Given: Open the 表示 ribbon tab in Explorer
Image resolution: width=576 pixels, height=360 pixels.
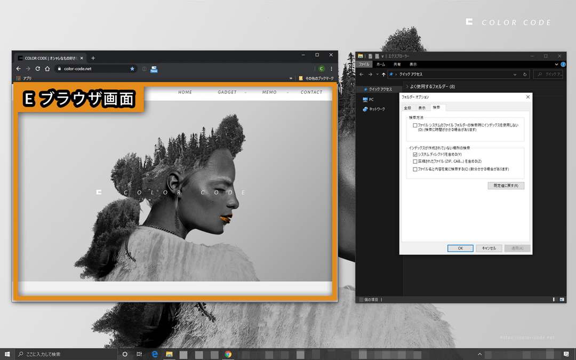Looking at the screenshot, I should [413, 65].
